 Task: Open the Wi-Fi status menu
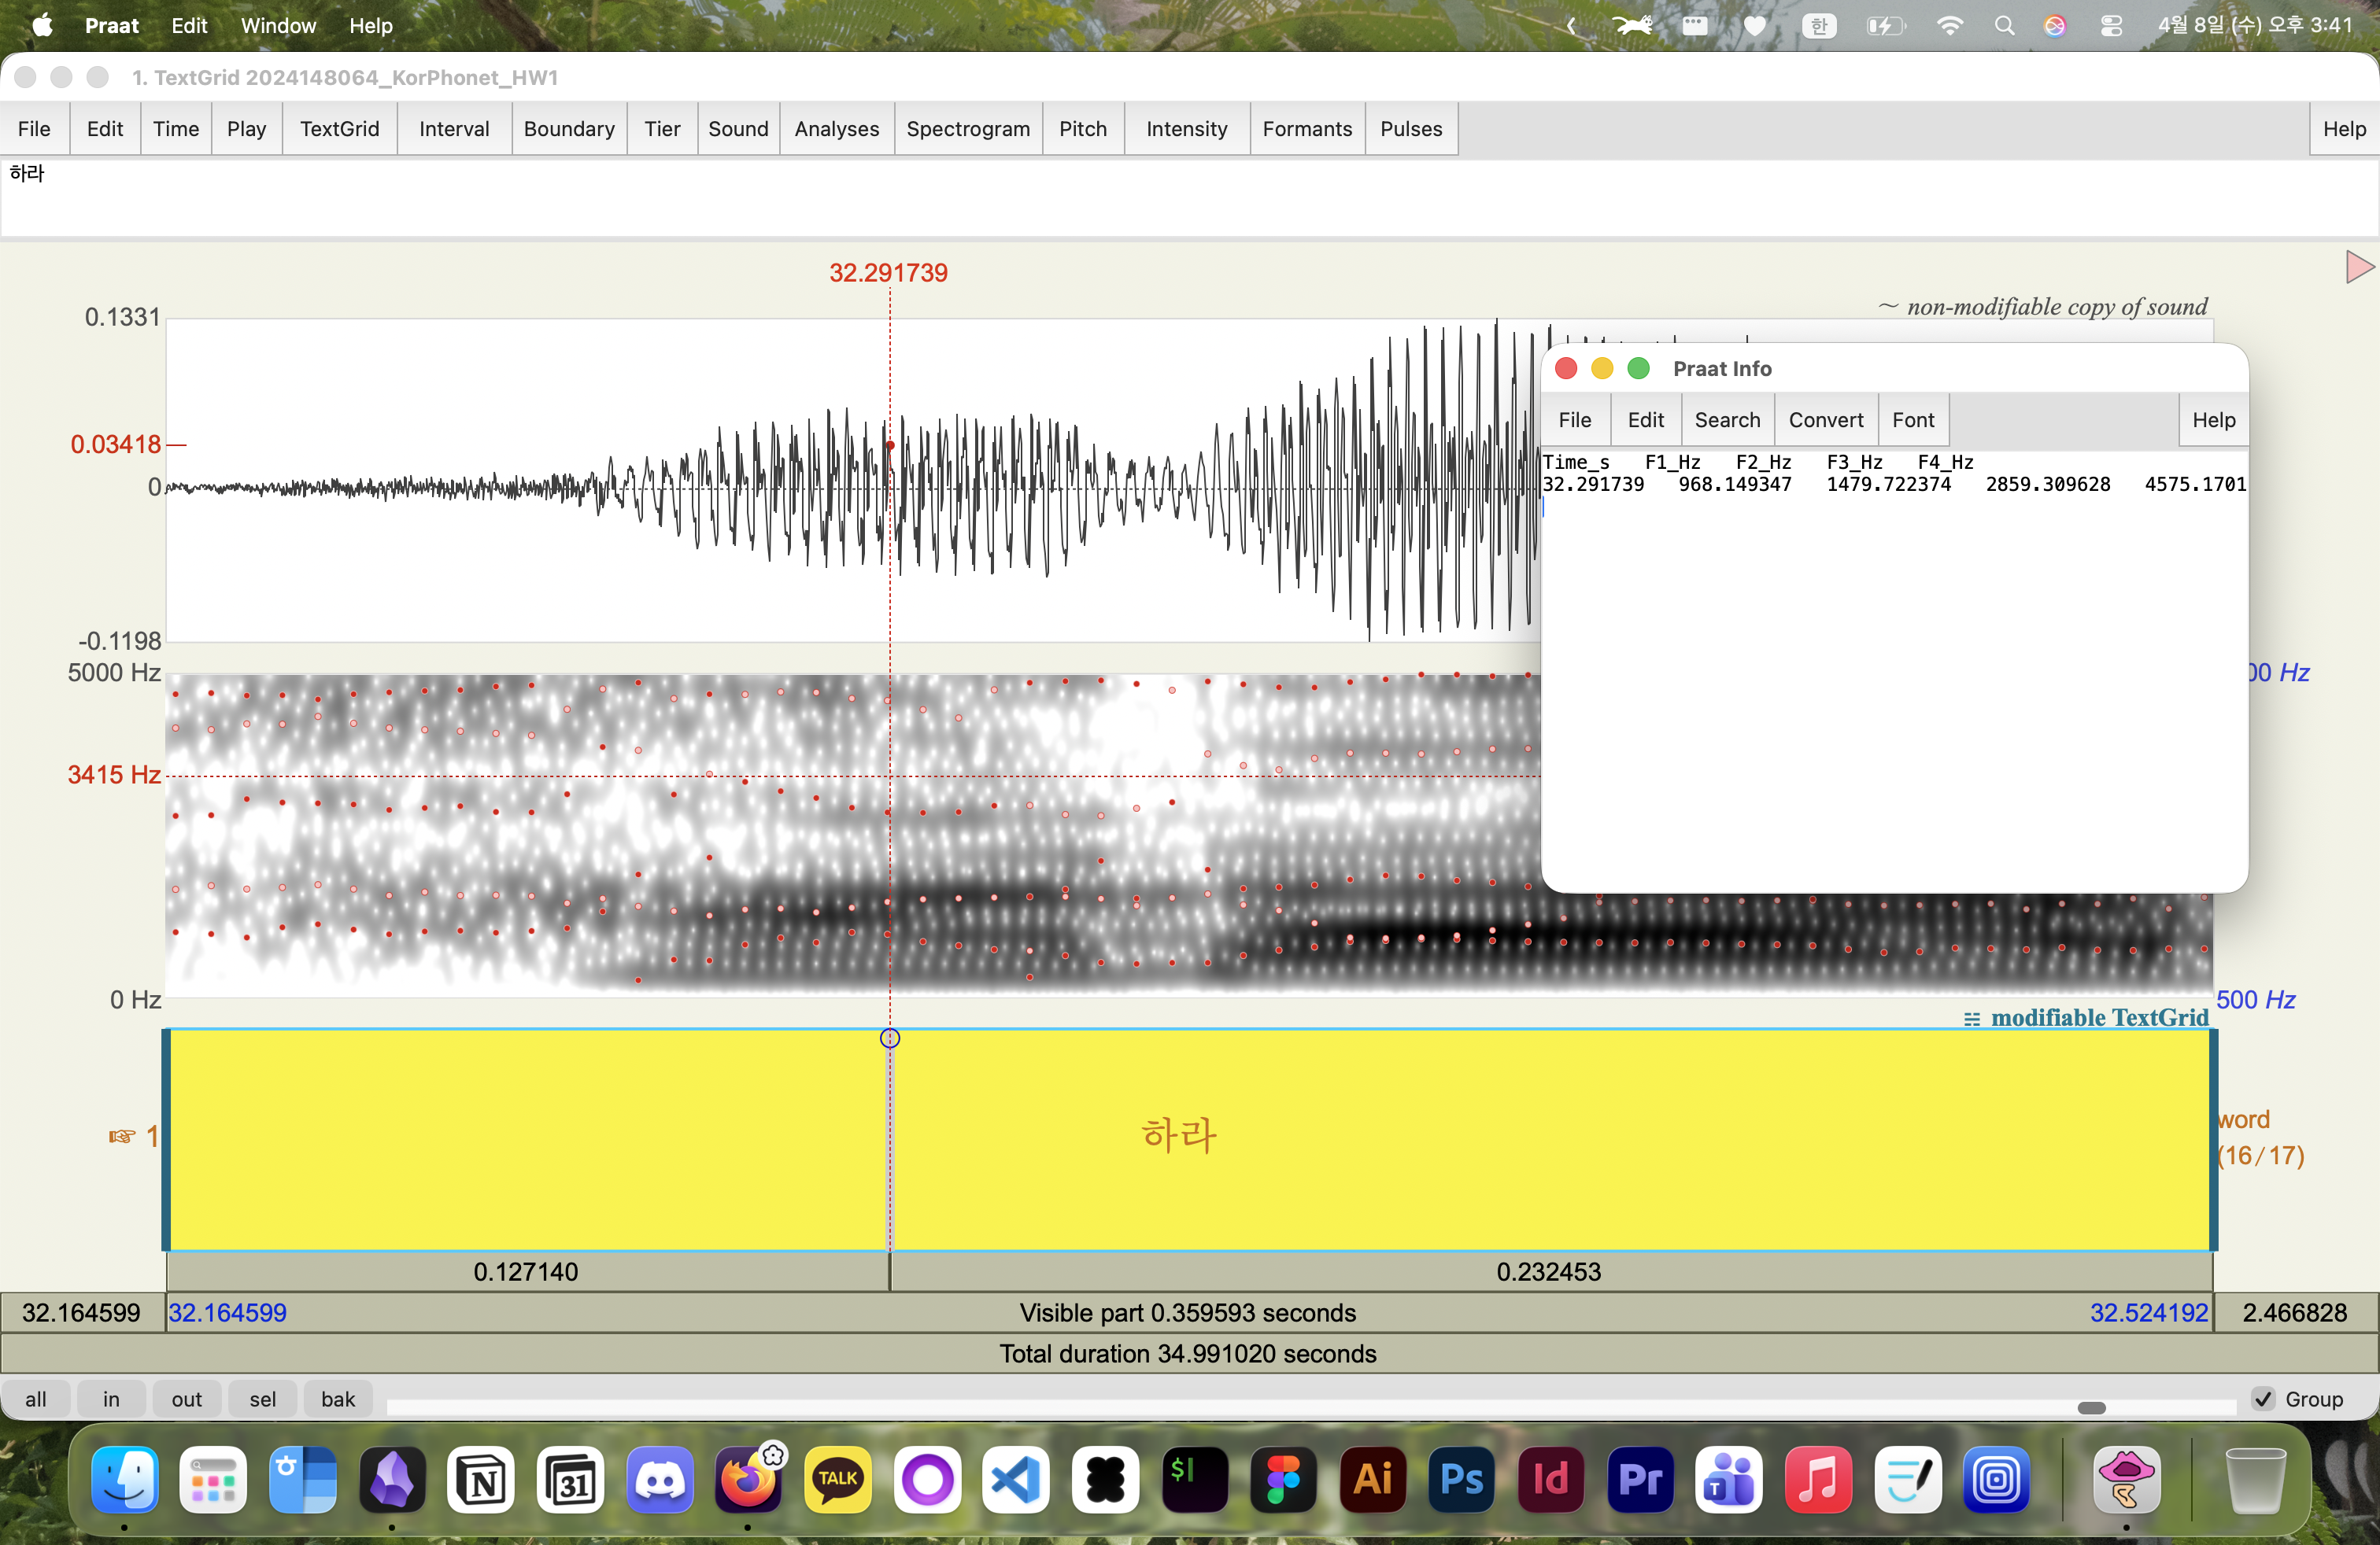pos(1949,26)
